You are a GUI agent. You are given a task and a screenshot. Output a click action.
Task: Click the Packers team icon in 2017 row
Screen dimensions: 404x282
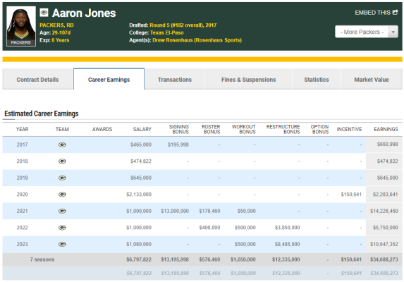coord(62,145)
